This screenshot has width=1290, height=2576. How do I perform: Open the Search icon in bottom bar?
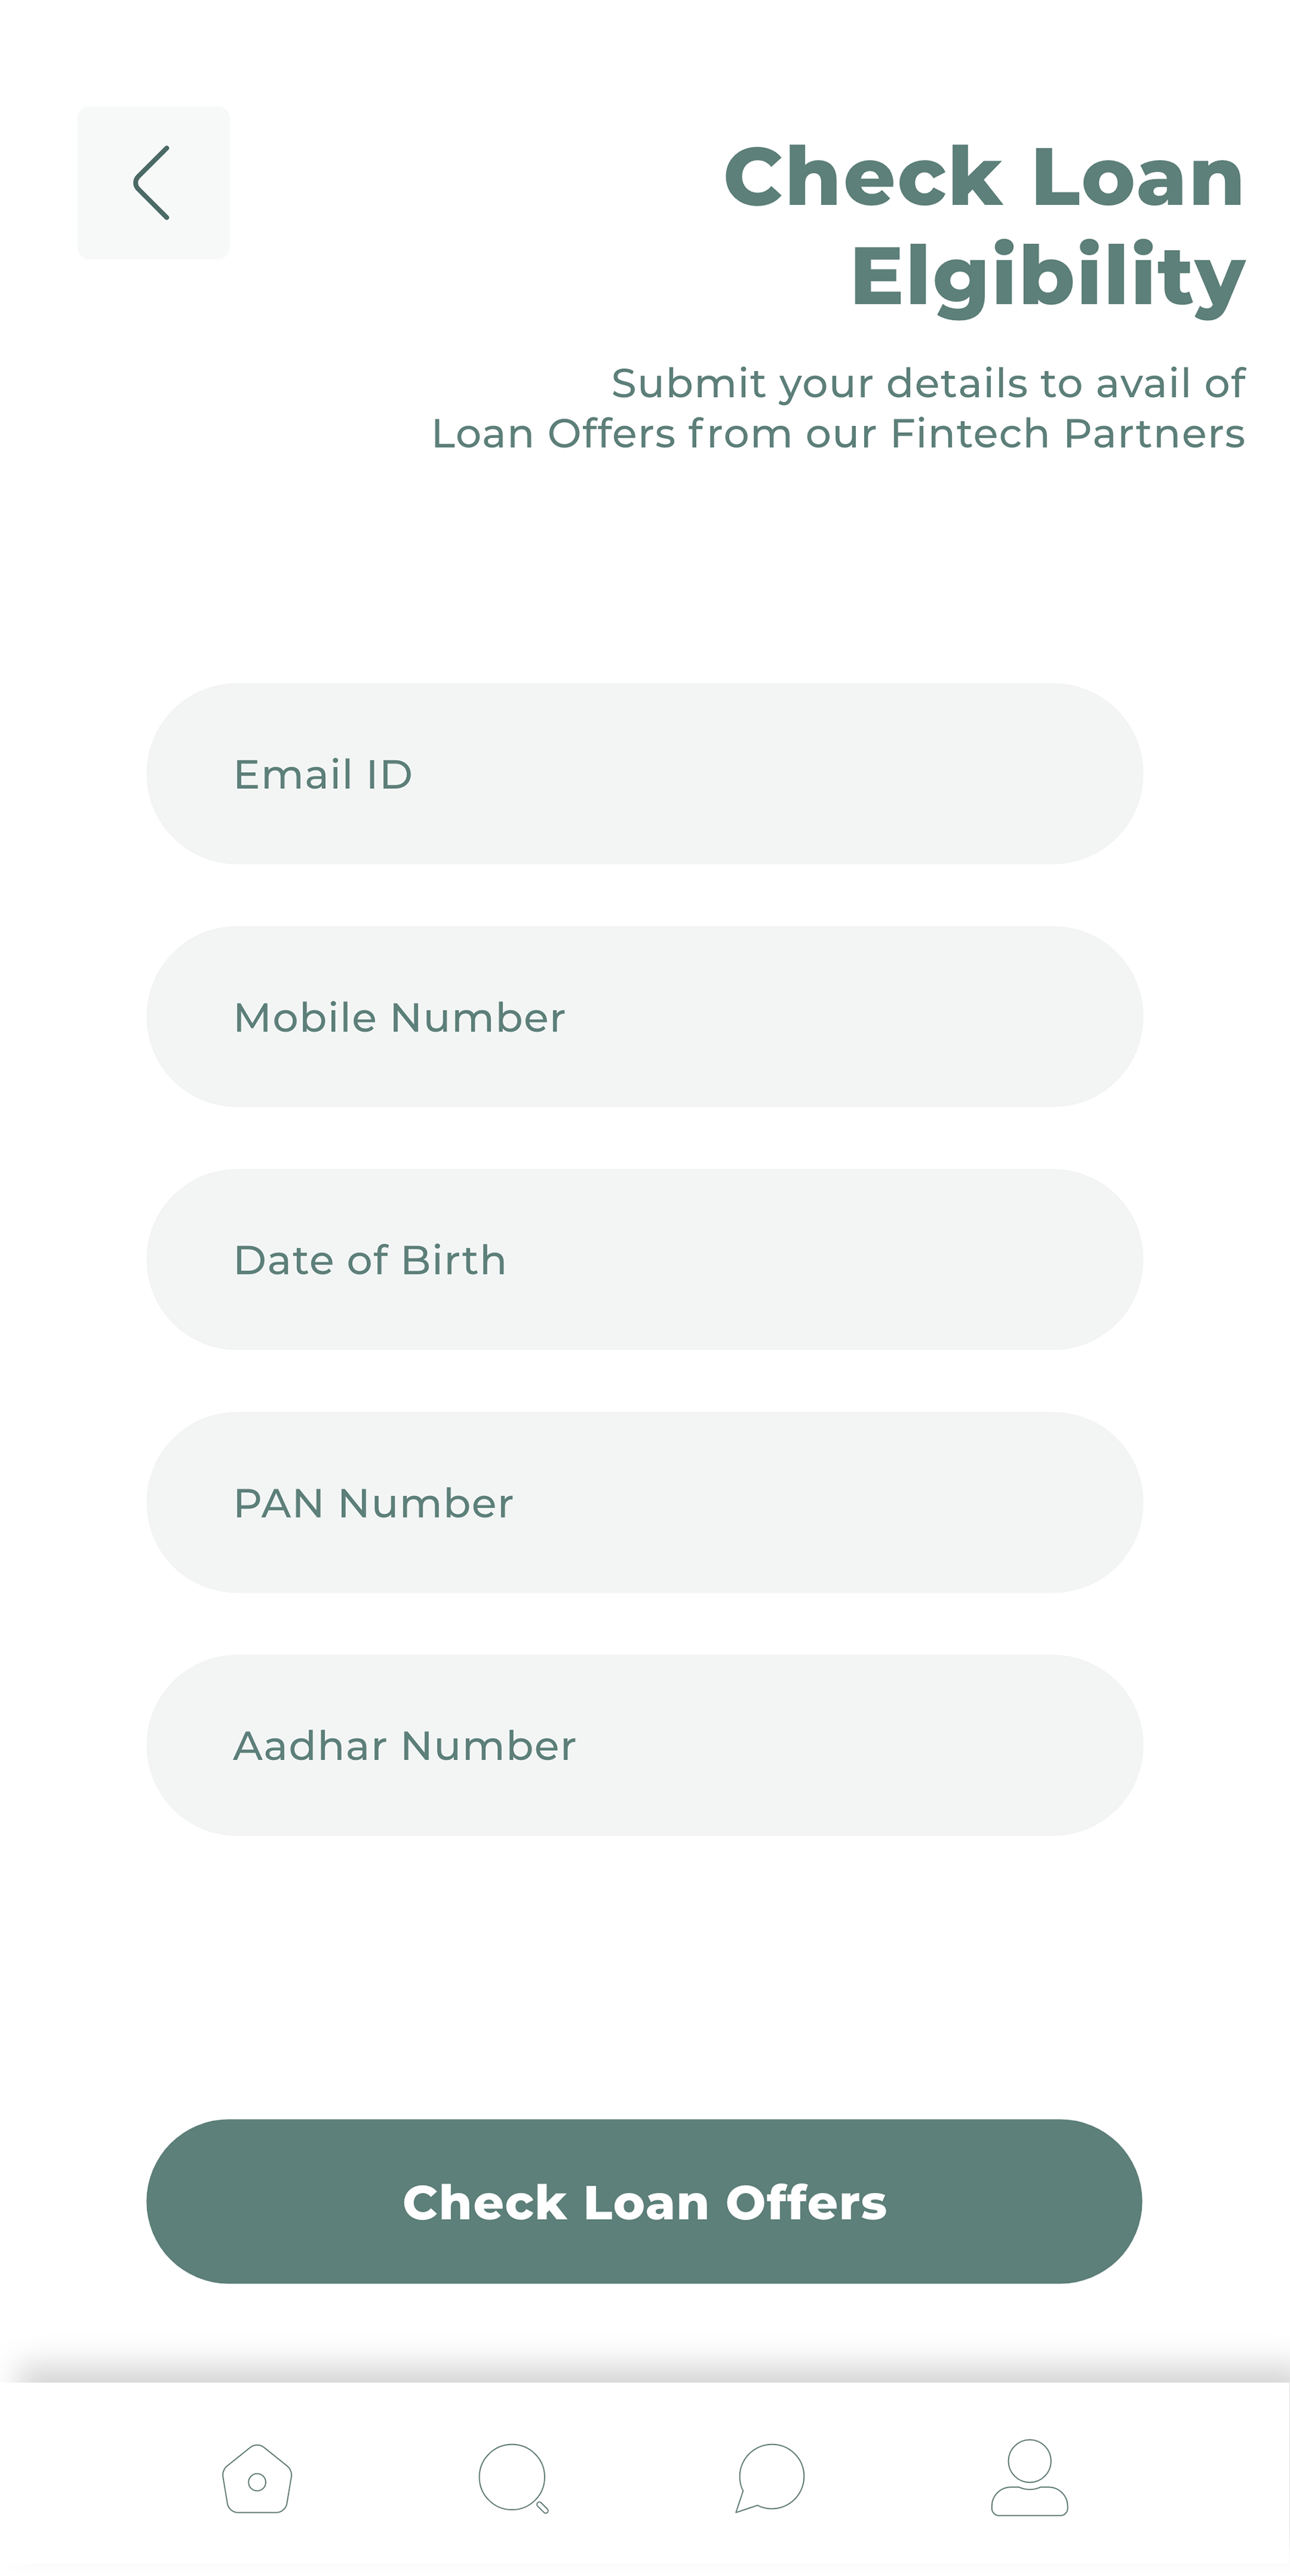(513, 2479)
